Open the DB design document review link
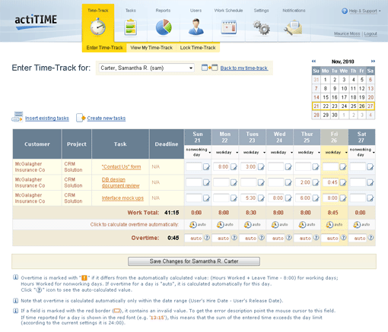The image size is (388, 332). [x=120, y=182]
